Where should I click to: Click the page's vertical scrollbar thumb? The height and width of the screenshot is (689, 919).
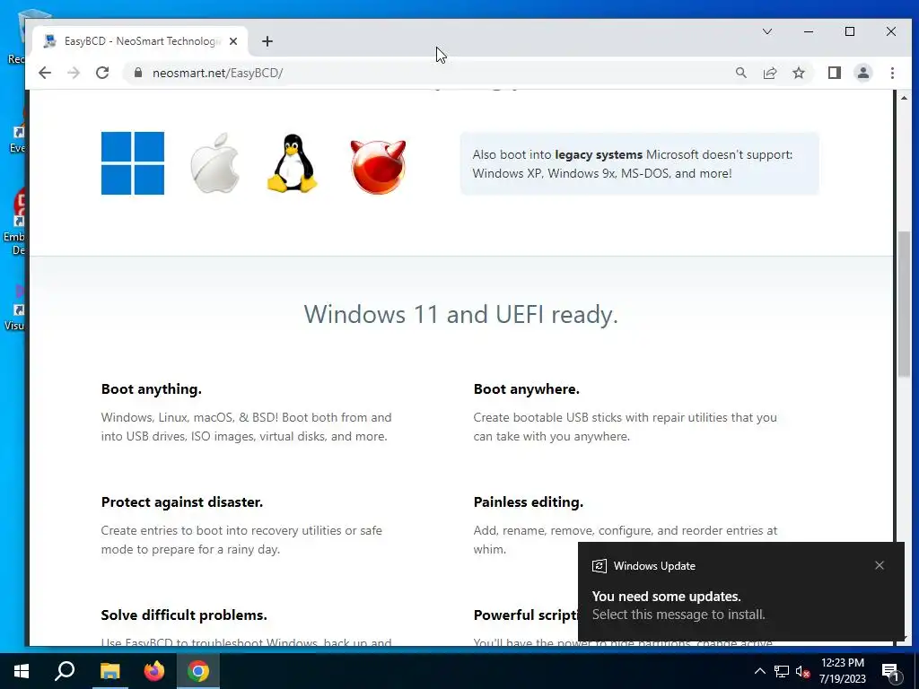point(904,305)
